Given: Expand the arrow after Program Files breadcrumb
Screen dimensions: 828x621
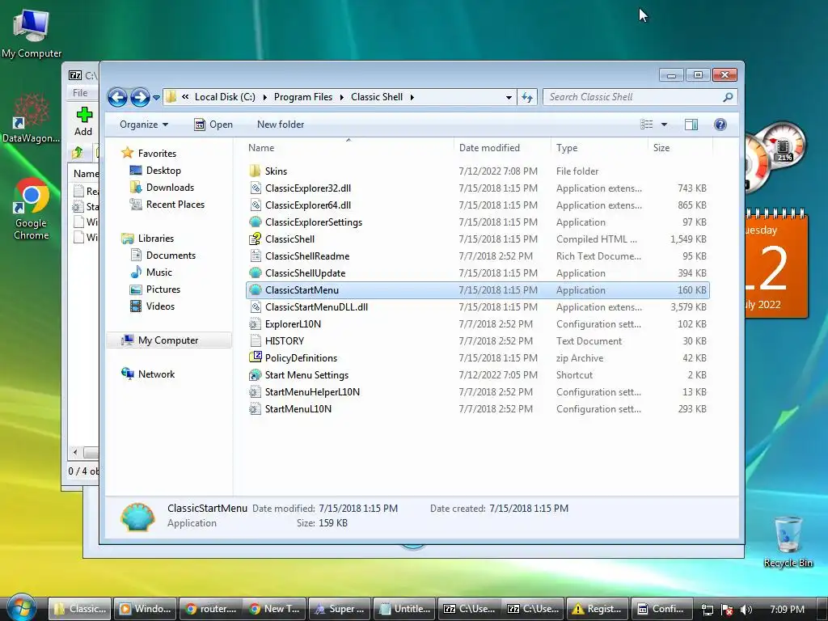Looking at the screenshot, I should (342, 97).
